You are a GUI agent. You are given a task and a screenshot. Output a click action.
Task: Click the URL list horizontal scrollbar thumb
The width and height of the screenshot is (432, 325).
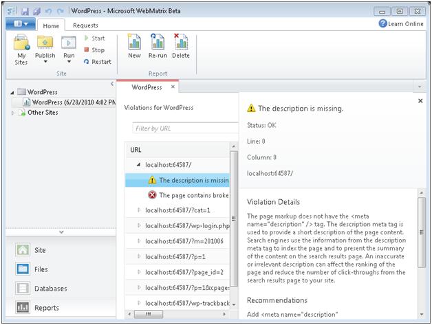coord(149,314)
